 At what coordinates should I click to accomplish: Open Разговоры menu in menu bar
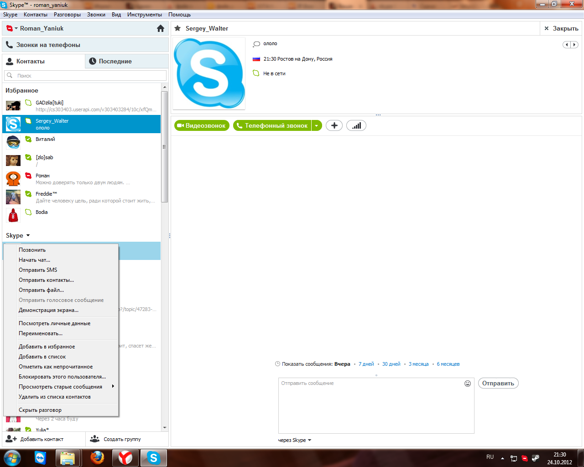[67, 15]
